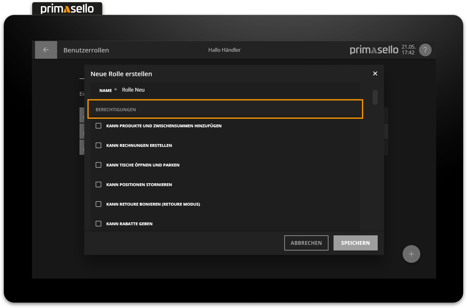Viewport: 467px width, 308px height.
Task: Click the primasello logo tab above the device frame
Action: pyautogui.click(x=67, y=9)
